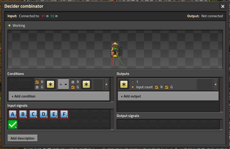Click the green check signal
Screen dimensions: 230x149
13,124
